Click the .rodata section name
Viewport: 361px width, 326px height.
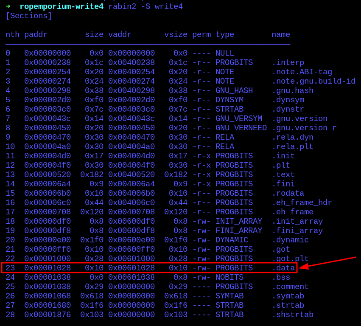(x=288, y=194)
